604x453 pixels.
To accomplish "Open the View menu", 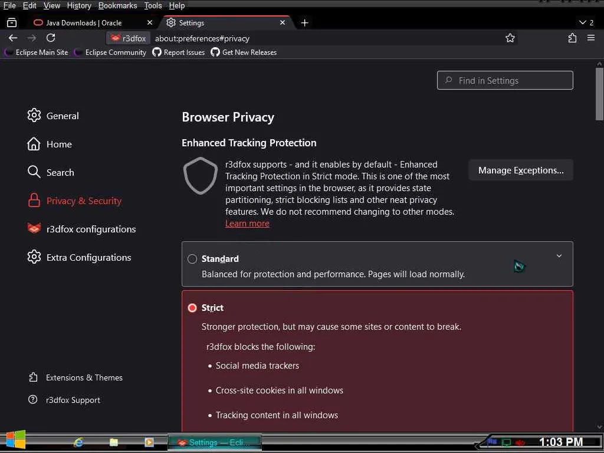I will (x=52, y=6).
